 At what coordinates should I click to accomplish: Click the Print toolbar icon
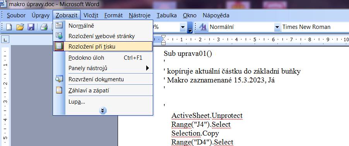[44, 27]
